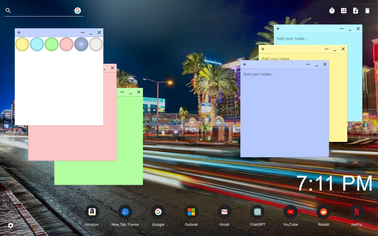Pick the yellow color swatch
Viewport: 378px width, 236px height.
tap(22, 44)
